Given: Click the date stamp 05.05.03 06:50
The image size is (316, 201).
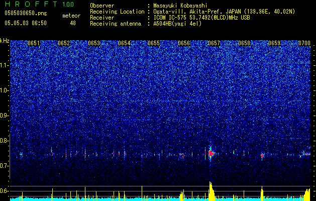Looking at the screenshot, I should point(26,23).
